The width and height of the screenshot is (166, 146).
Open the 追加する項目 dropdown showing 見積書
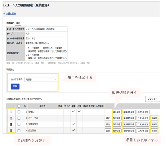41,80
